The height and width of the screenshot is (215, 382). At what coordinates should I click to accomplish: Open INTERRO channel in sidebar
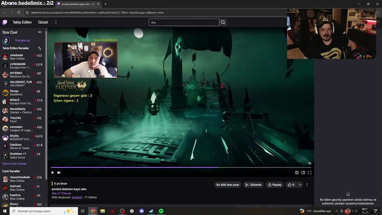tap(23, 75)
